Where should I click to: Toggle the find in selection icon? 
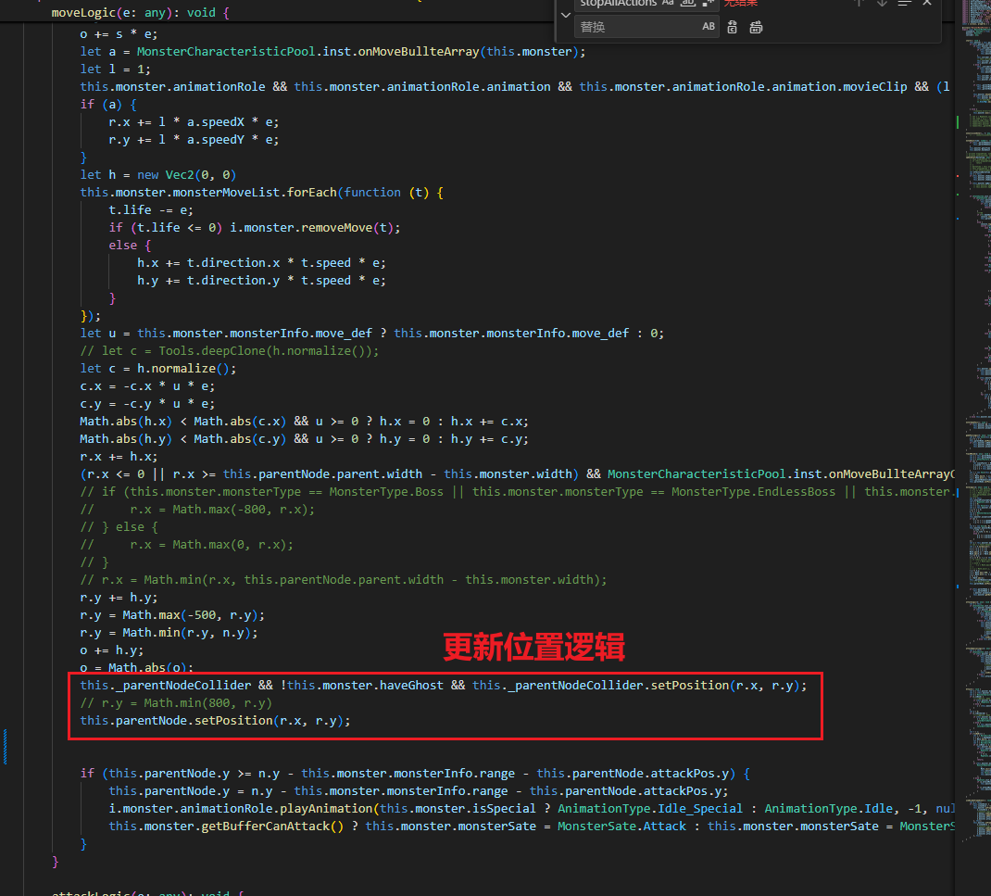[x=905, y=3]
